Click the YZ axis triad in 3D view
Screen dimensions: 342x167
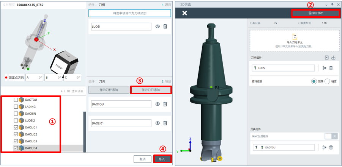pos(185,146)
